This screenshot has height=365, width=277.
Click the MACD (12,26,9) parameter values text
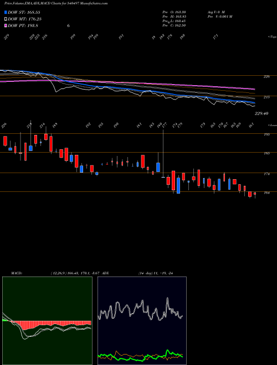coord(75,273)
